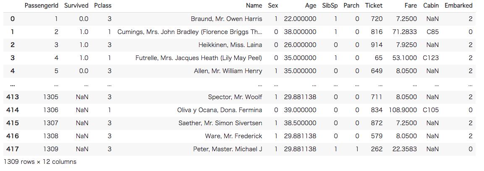The image size is (484, 171).
Task: Select the Sex column header
Action: pos(273,5)
